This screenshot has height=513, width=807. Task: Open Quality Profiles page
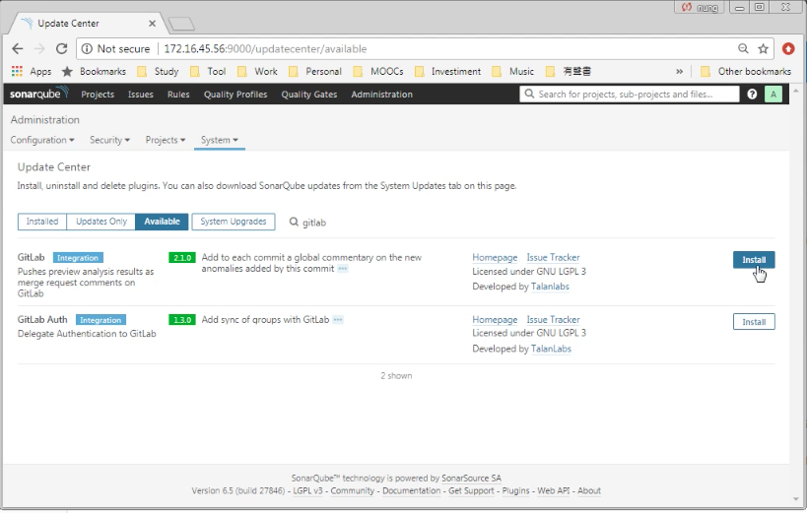tap(235, 95)
